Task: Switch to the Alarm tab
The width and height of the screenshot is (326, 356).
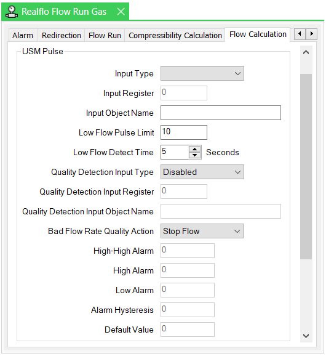Action: (x=23, y=36)
